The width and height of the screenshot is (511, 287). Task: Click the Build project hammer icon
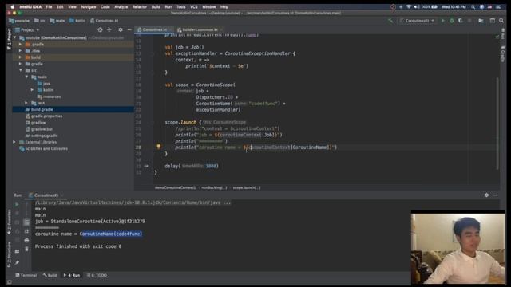[x=390, y=21]
